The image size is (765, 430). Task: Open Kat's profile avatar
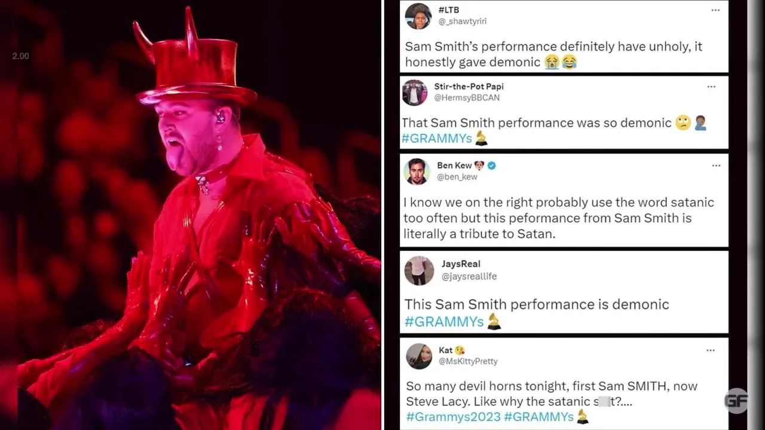[x=419, y=356]
